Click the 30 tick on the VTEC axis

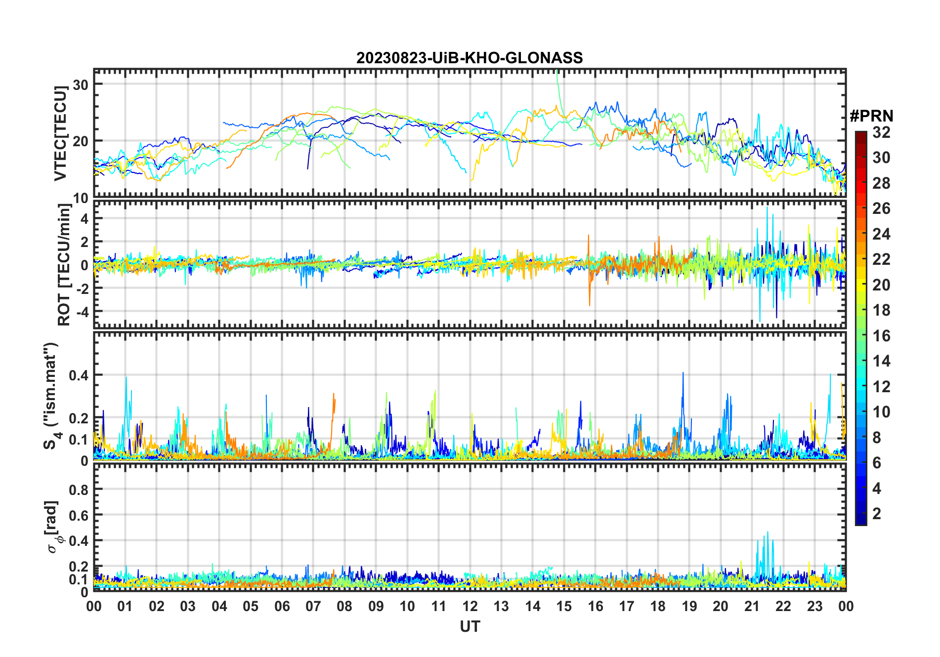pos(81,84)
